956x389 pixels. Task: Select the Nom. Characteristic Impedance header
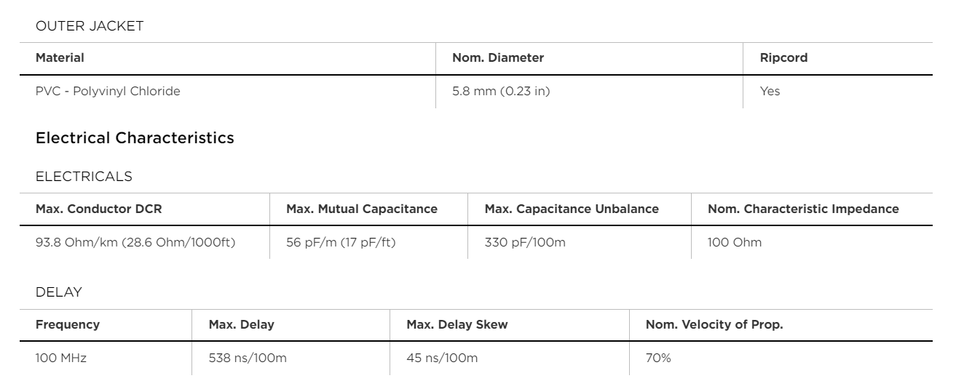coord(803,209)
